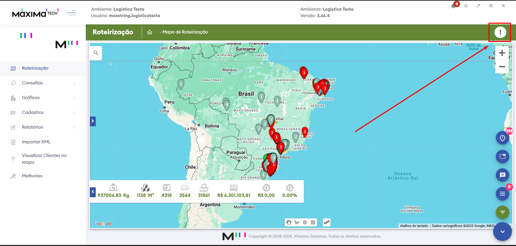Expand the Relatórios chevron

tap(74, 128)
